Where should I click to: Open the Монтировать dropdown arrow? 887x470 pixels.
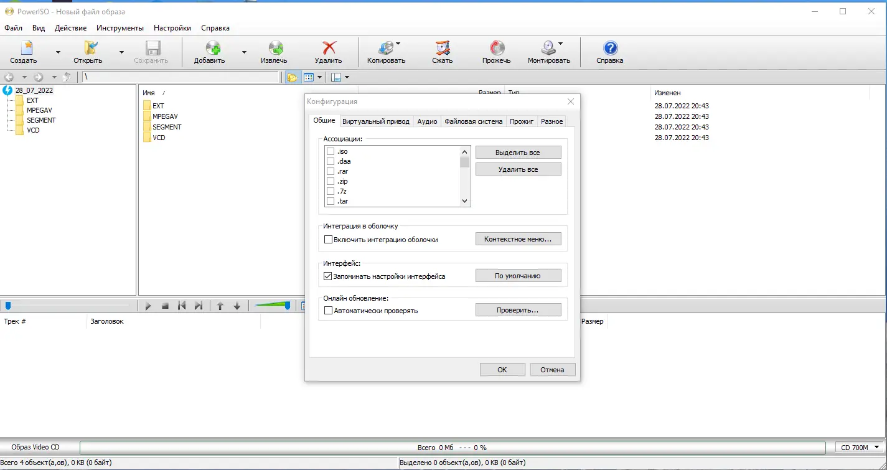coord(560,44)
